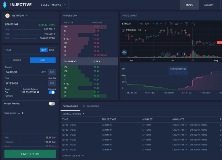This screenshot has height=160, width=222.
Task: Collapse the Trade Security section arrow
Action: point(19,113)
